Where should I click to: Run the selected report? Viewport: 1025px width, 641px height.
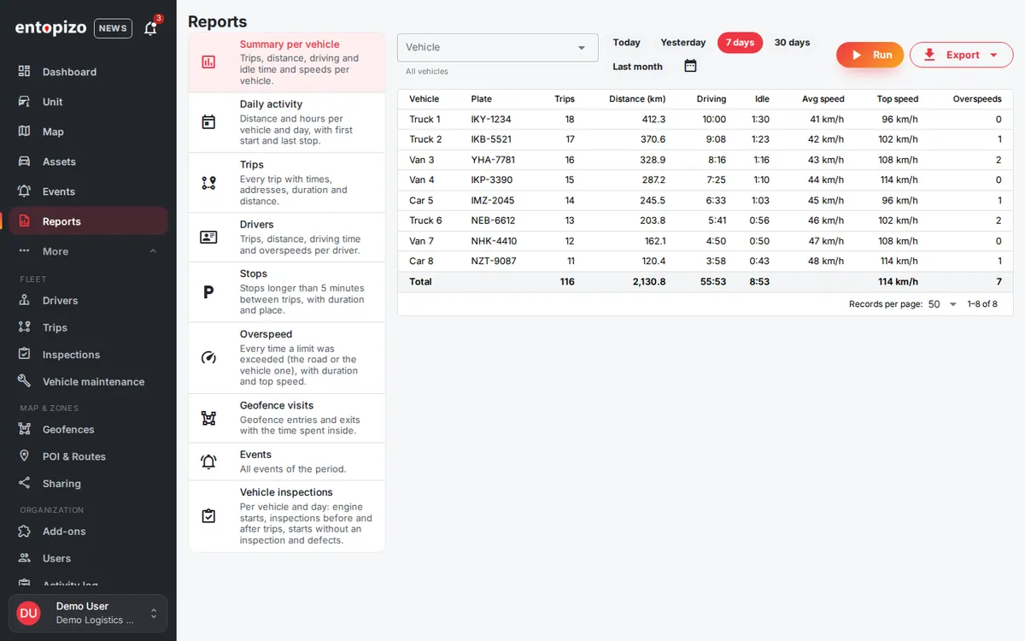870,55
